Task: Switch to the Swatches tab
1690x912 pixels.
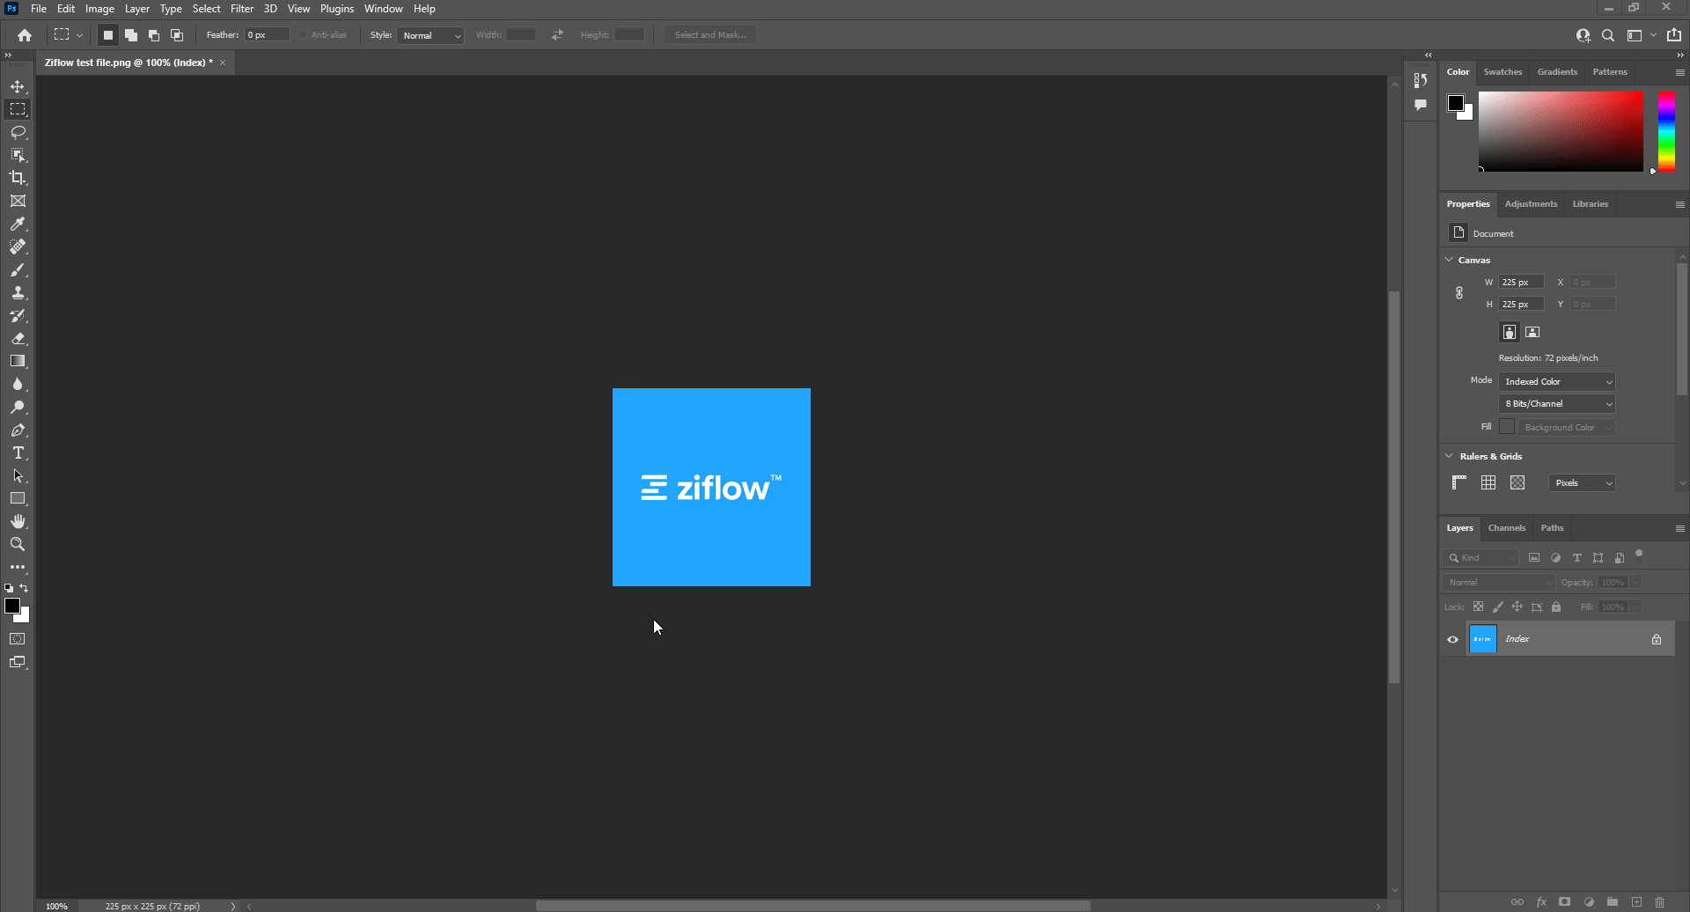Action: click(1503, 72)
